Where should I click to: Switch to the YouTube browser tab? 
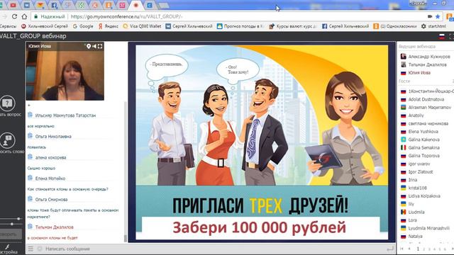[x=13, y=5]
